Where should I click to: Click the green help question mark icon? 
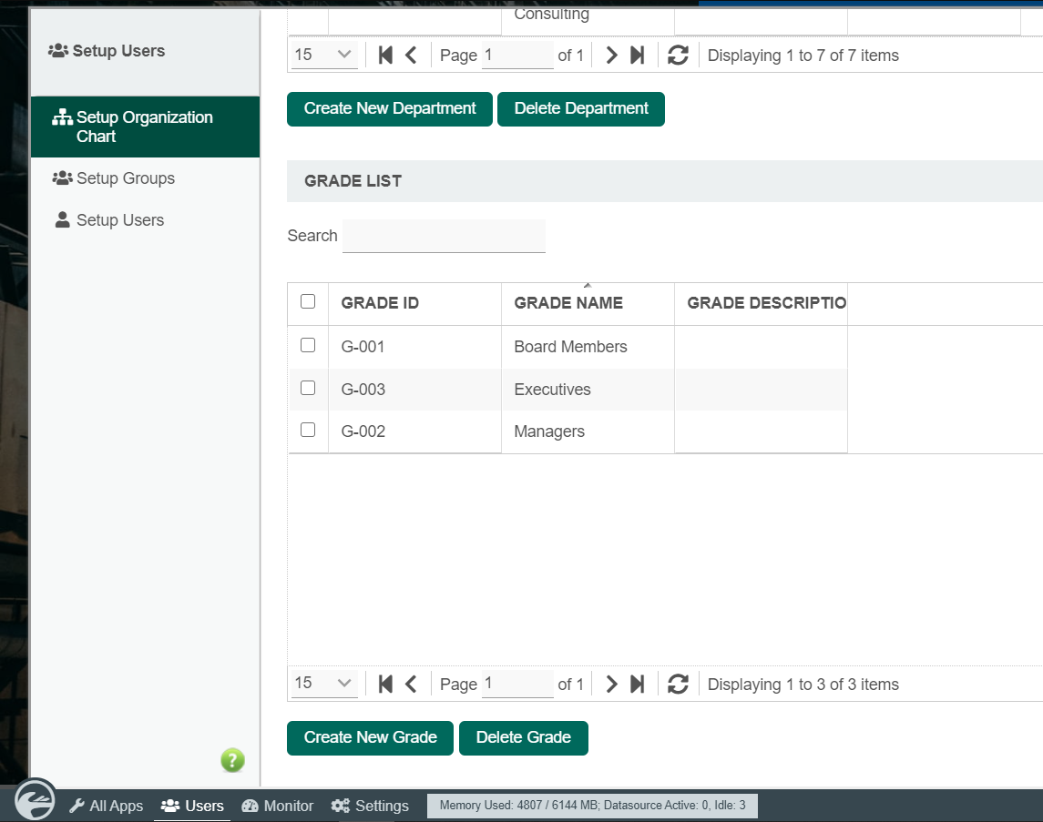tap(232, 760)
